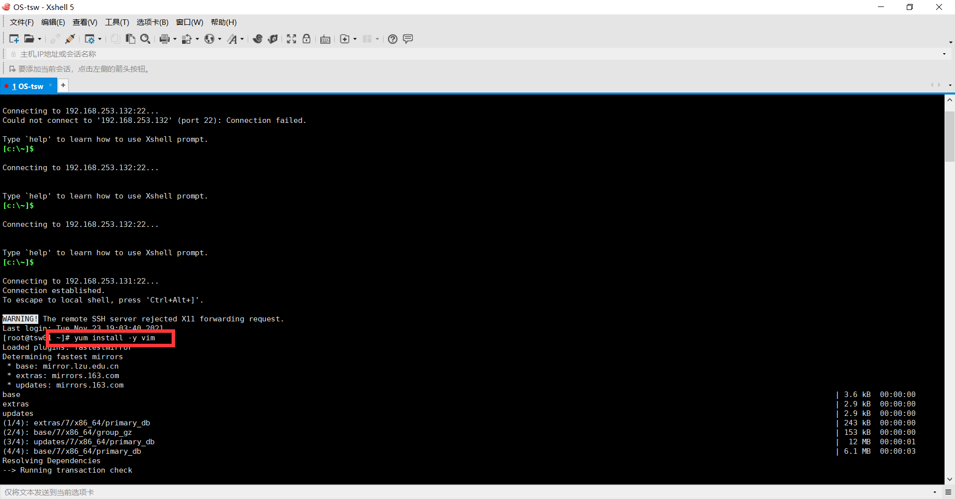955x499 pixels.
Task: Add new tab with plus button
Action: click(x=63, y=85)
